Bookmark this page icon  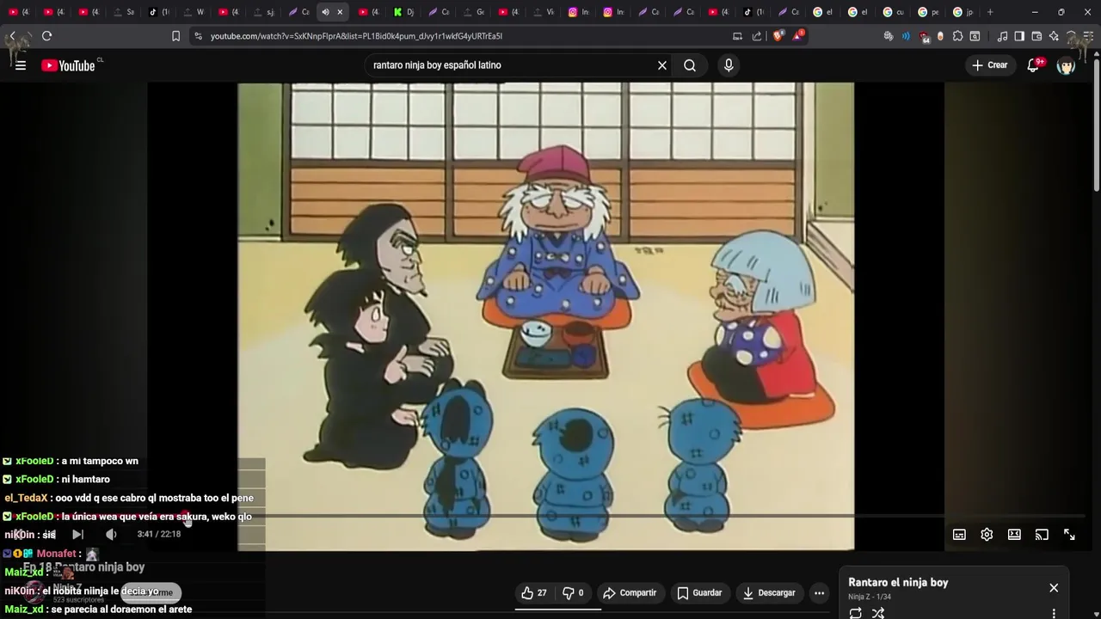coord(175,36)
